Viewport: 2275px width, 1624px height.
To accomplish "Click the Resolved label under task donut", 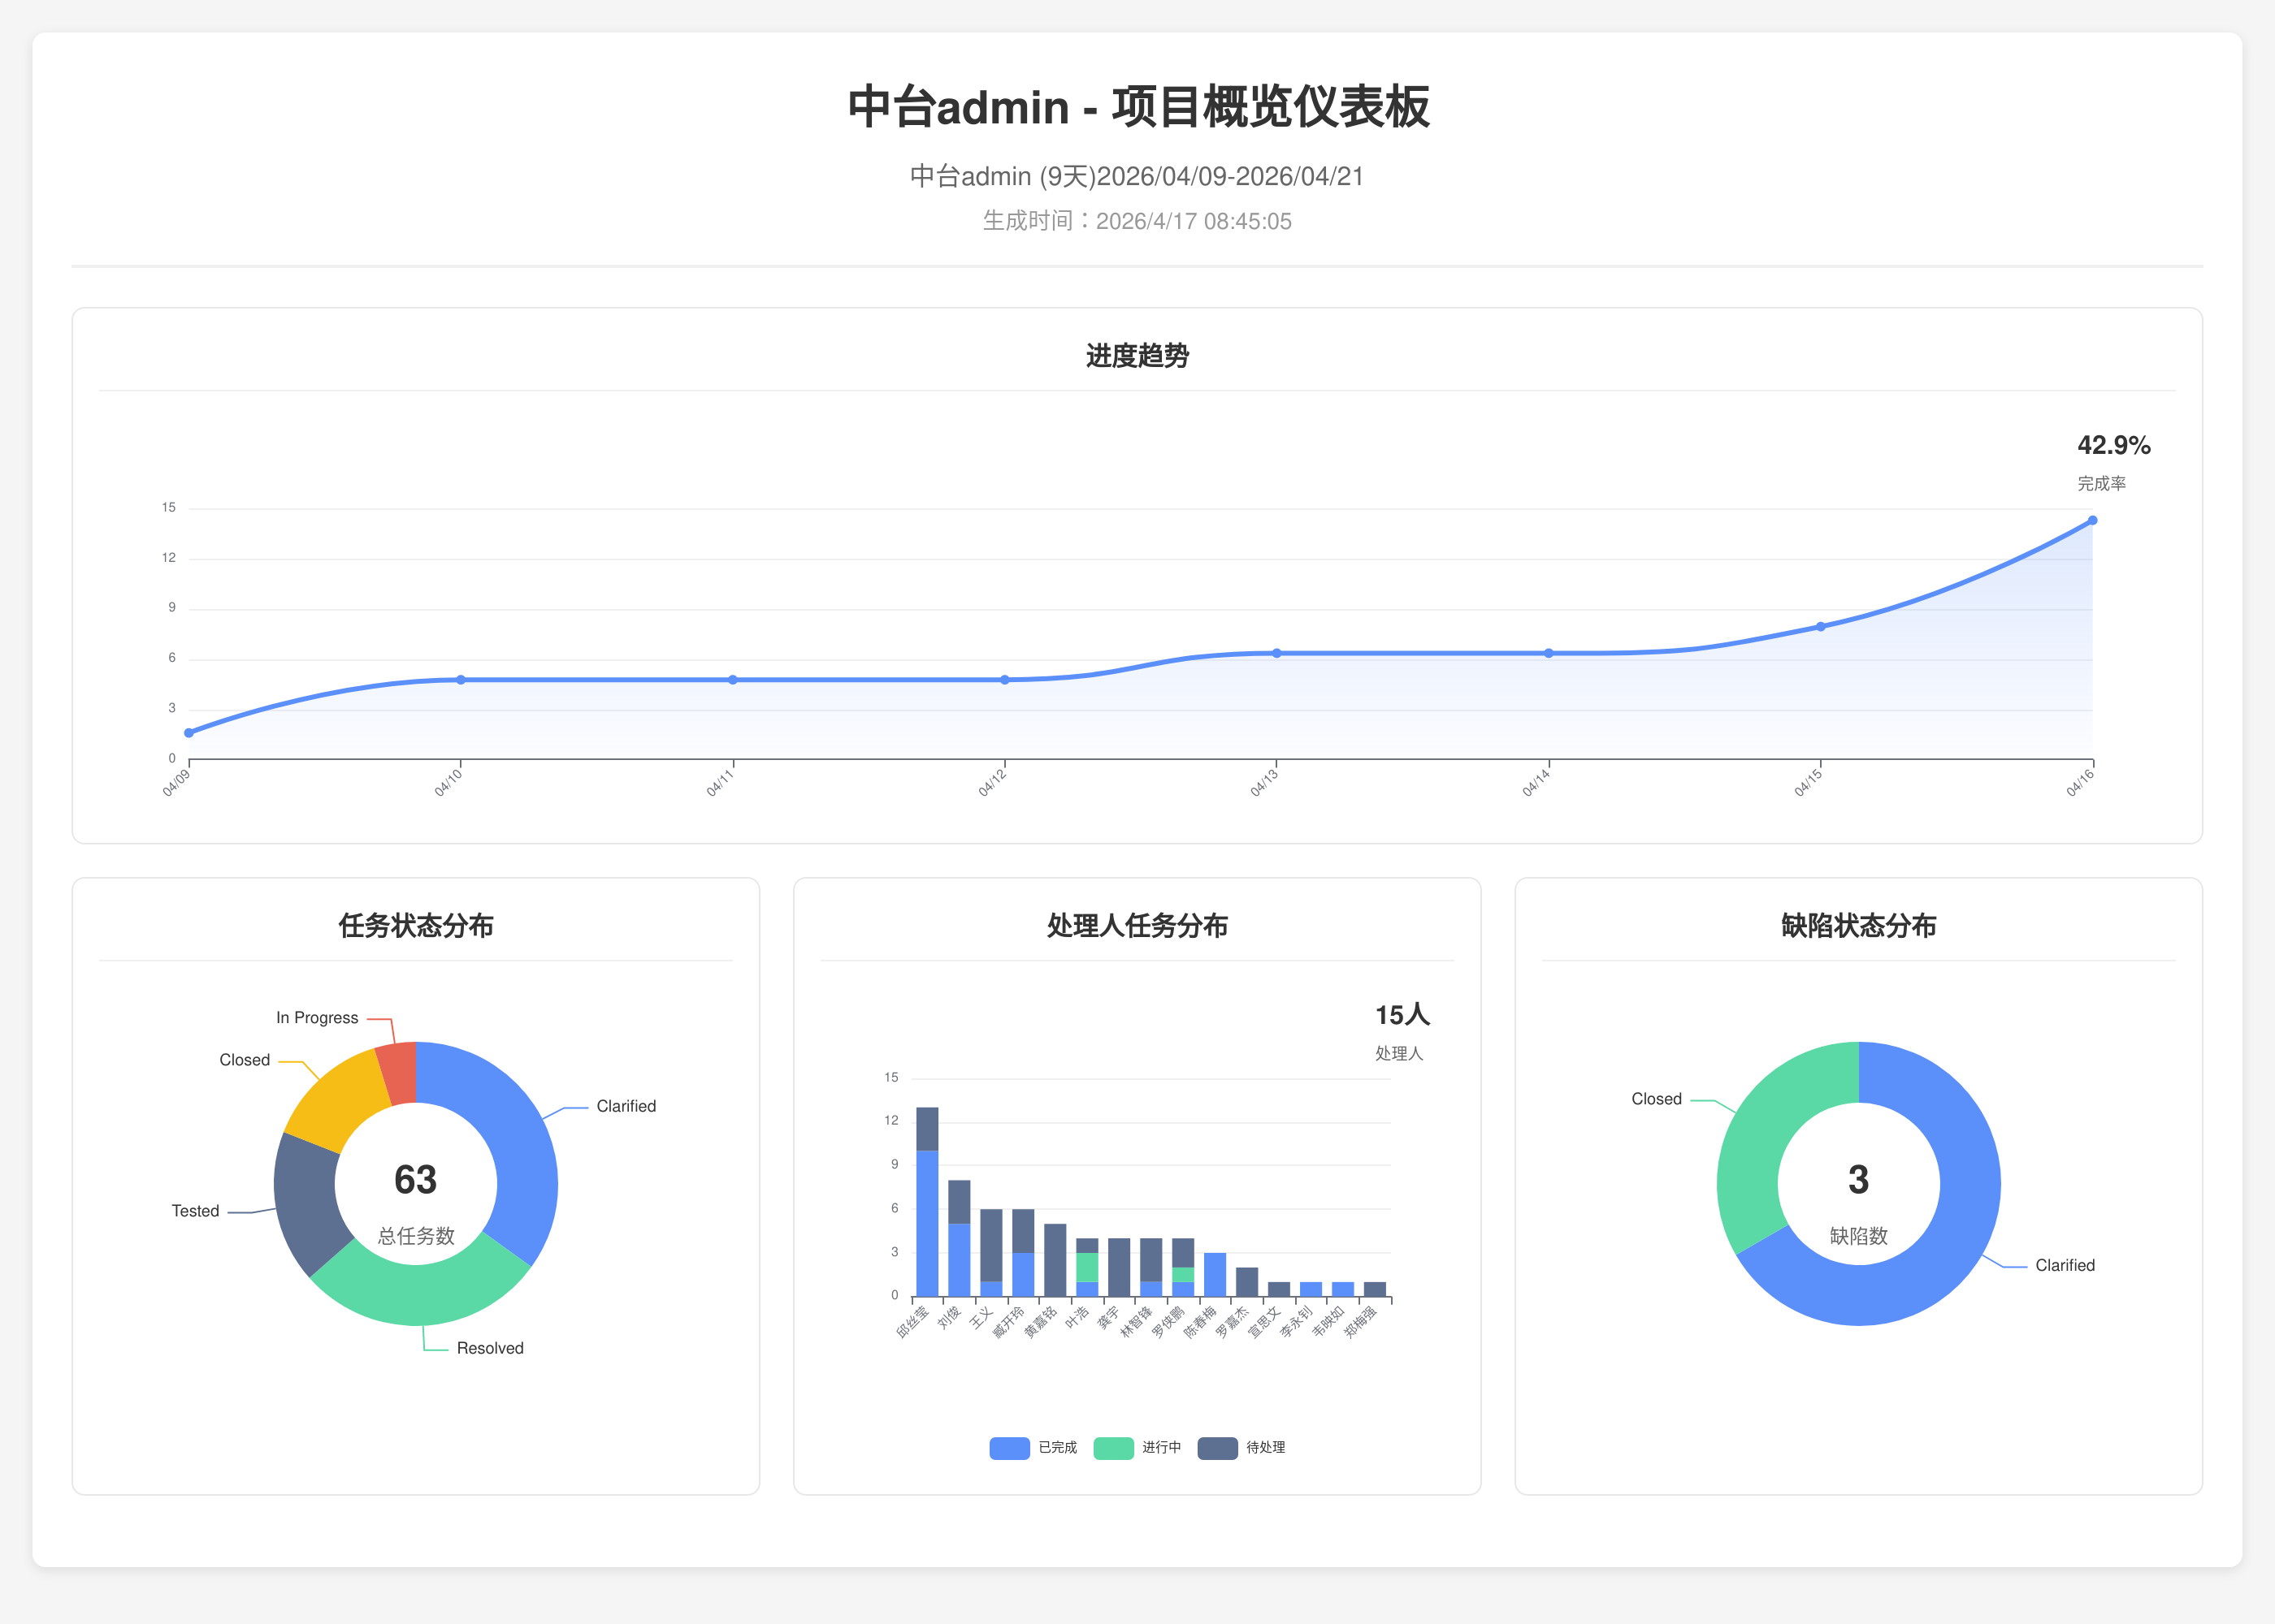I will pyautogui.click(x=489, y=1348).
